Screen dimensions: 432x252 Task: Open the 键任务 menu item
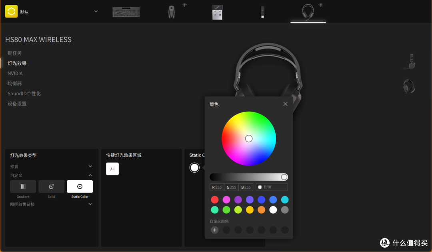tap(15, 53)
